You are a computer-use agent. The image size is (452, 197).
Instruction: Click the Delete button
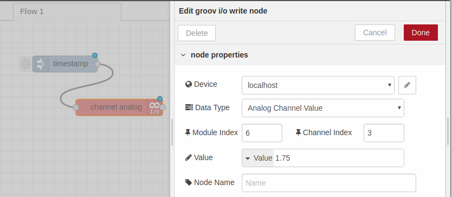point(197,33)
